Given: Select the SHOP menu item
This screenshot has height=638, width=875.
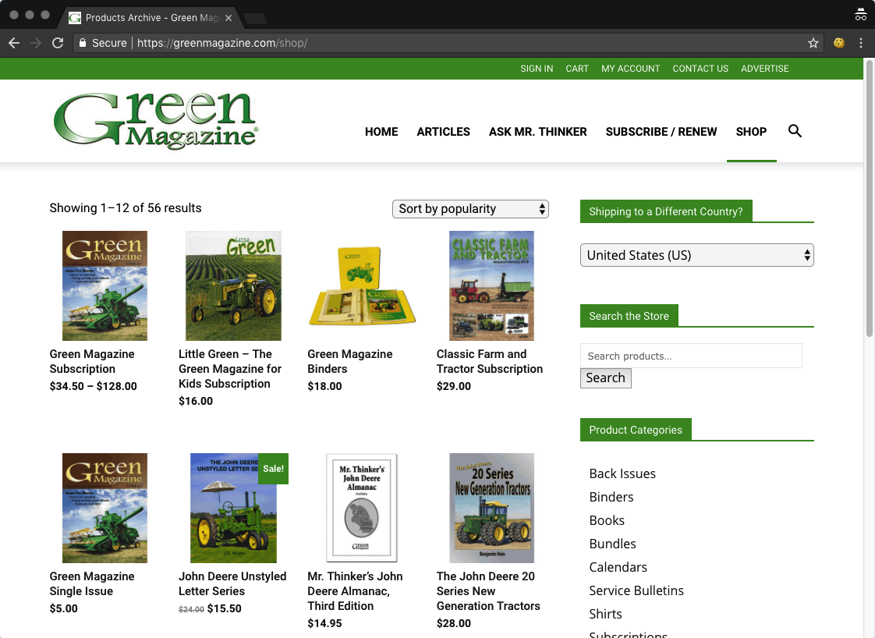Looking at the screenshot, I should click(751, 132).
